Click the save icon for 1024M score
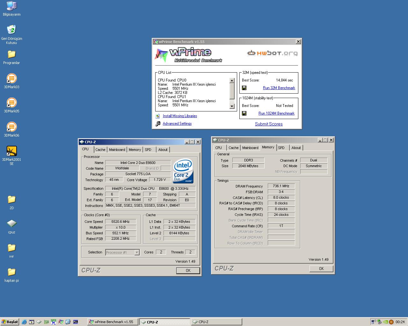The image size is (408, 326). [244, 113]
